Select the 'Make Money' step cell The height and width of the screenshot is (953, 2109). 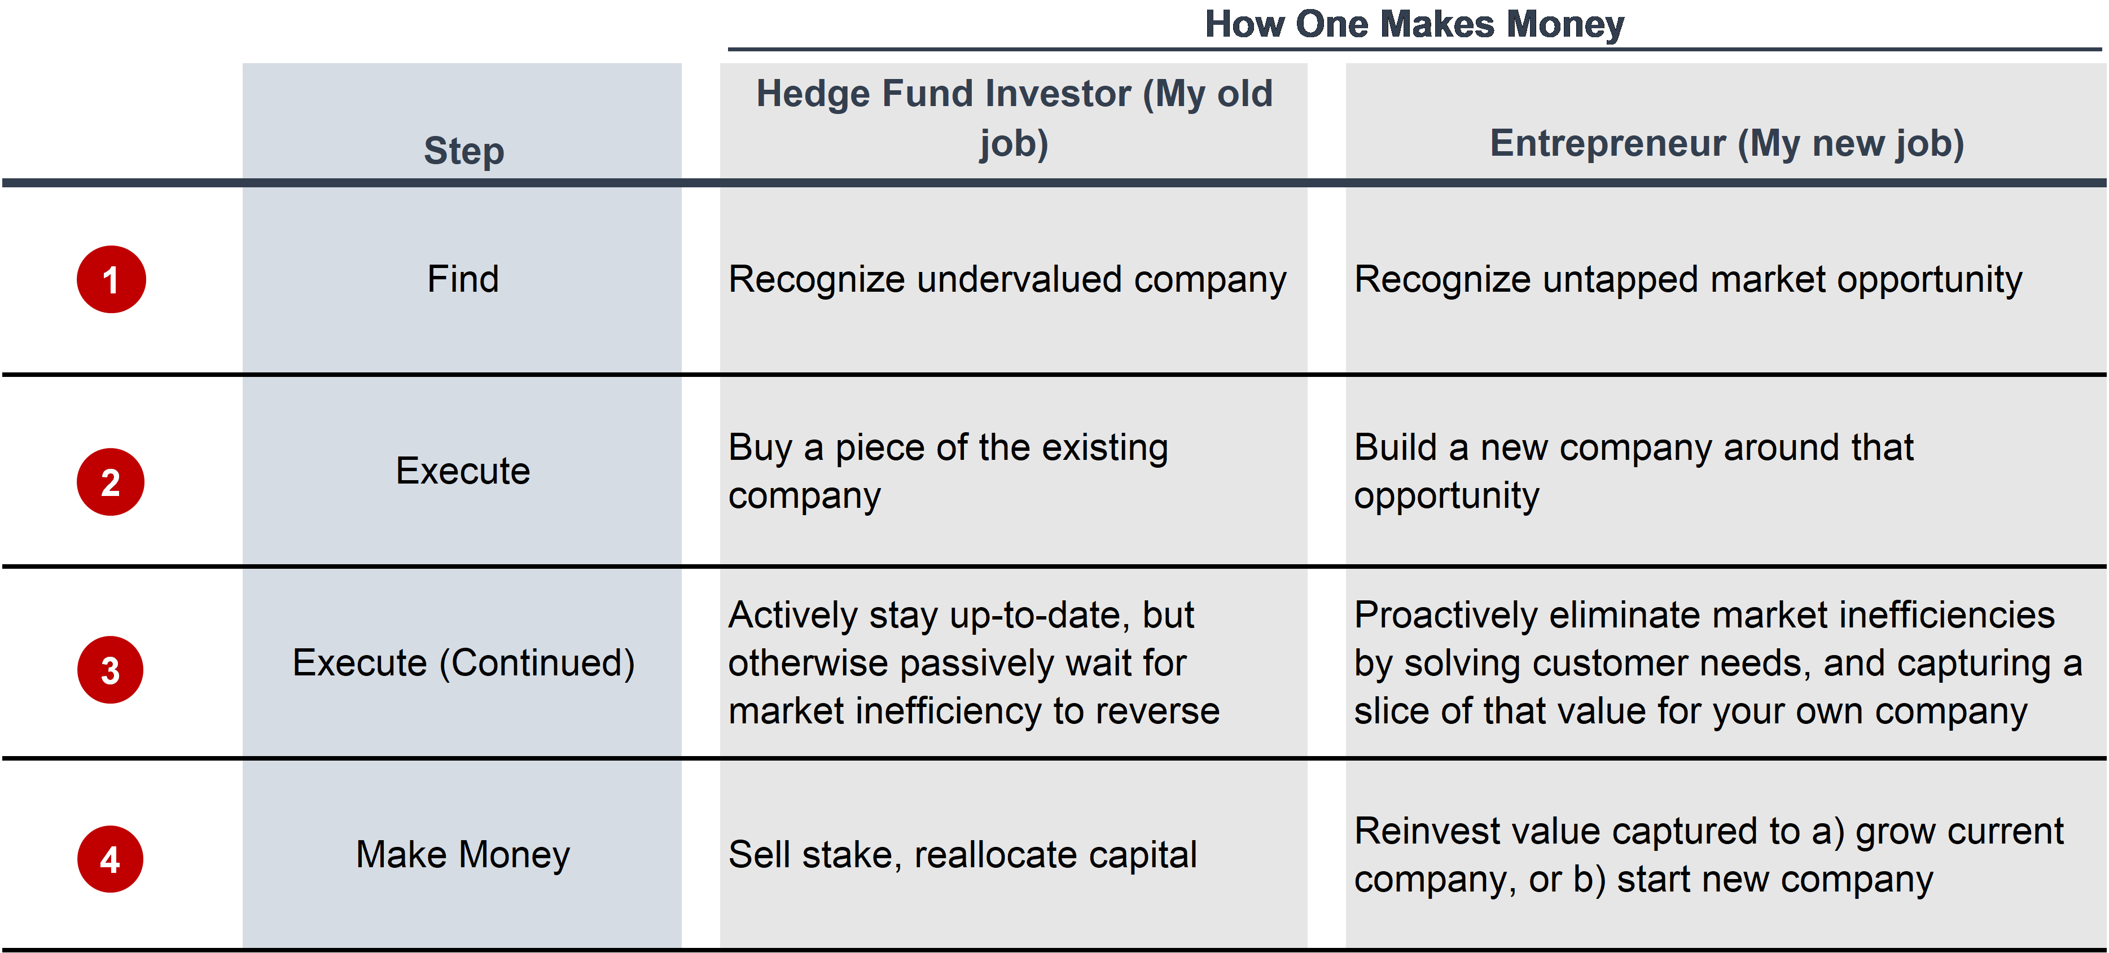(463, 855)
